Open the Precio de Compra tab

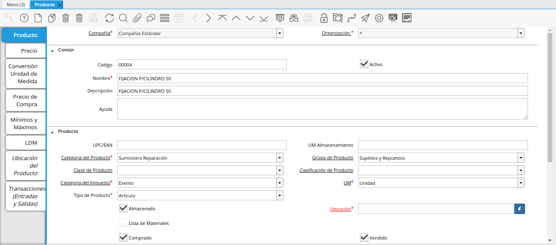click(26, 100)
